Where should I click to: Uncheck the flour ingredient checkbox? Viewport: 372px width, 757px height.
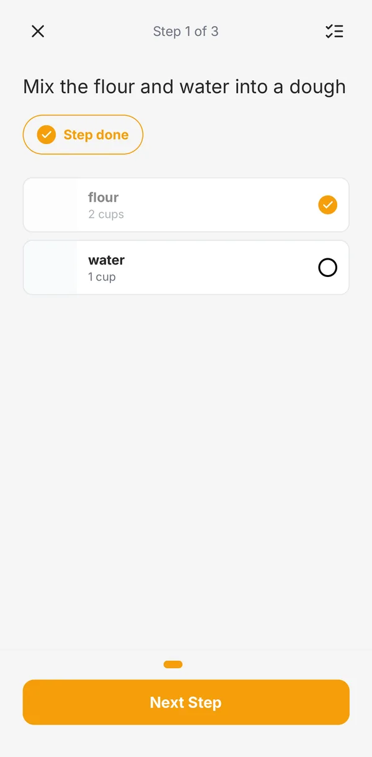tap(327, 205)
